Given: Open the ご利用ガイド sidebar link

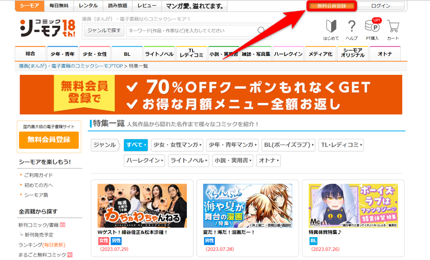Looking at the screenshot, I should [38, 175].
